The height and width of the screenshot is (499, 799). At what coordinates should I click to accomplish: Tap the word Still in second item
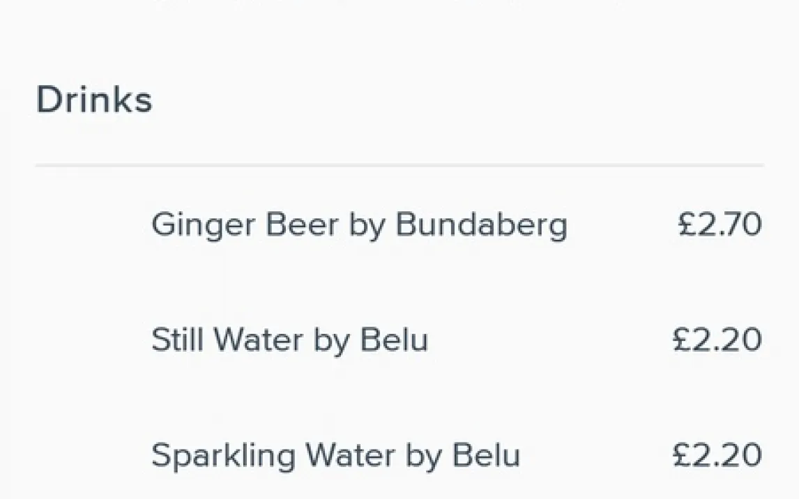coord(177,340)
